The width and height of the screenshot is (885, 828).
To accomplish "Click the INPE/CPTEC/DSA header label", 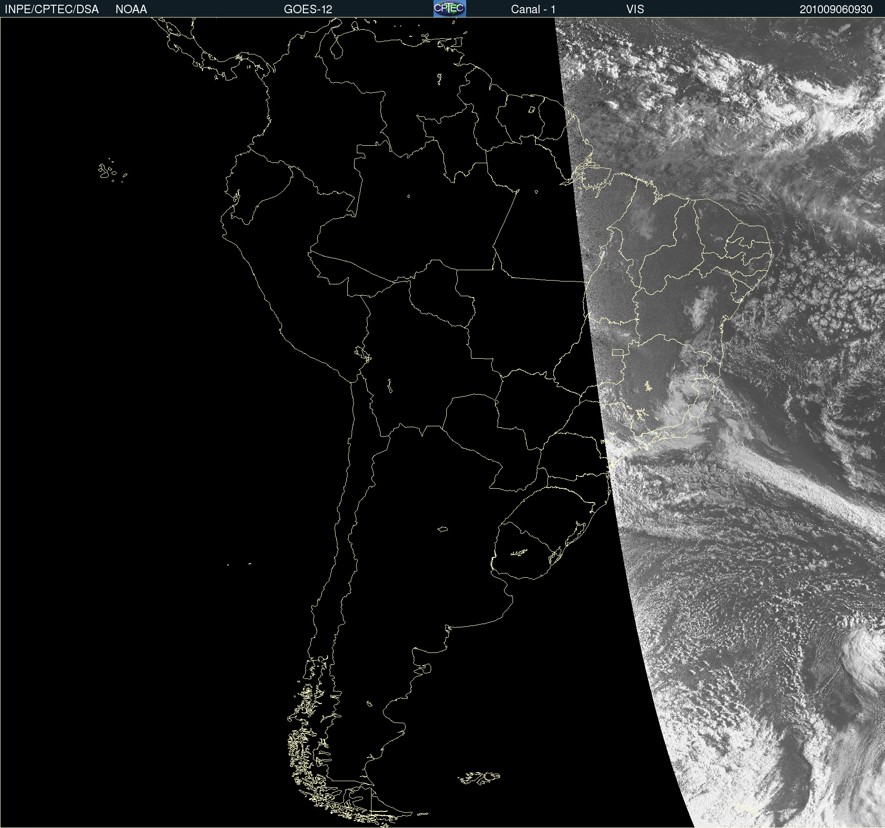I will (52, 9).
